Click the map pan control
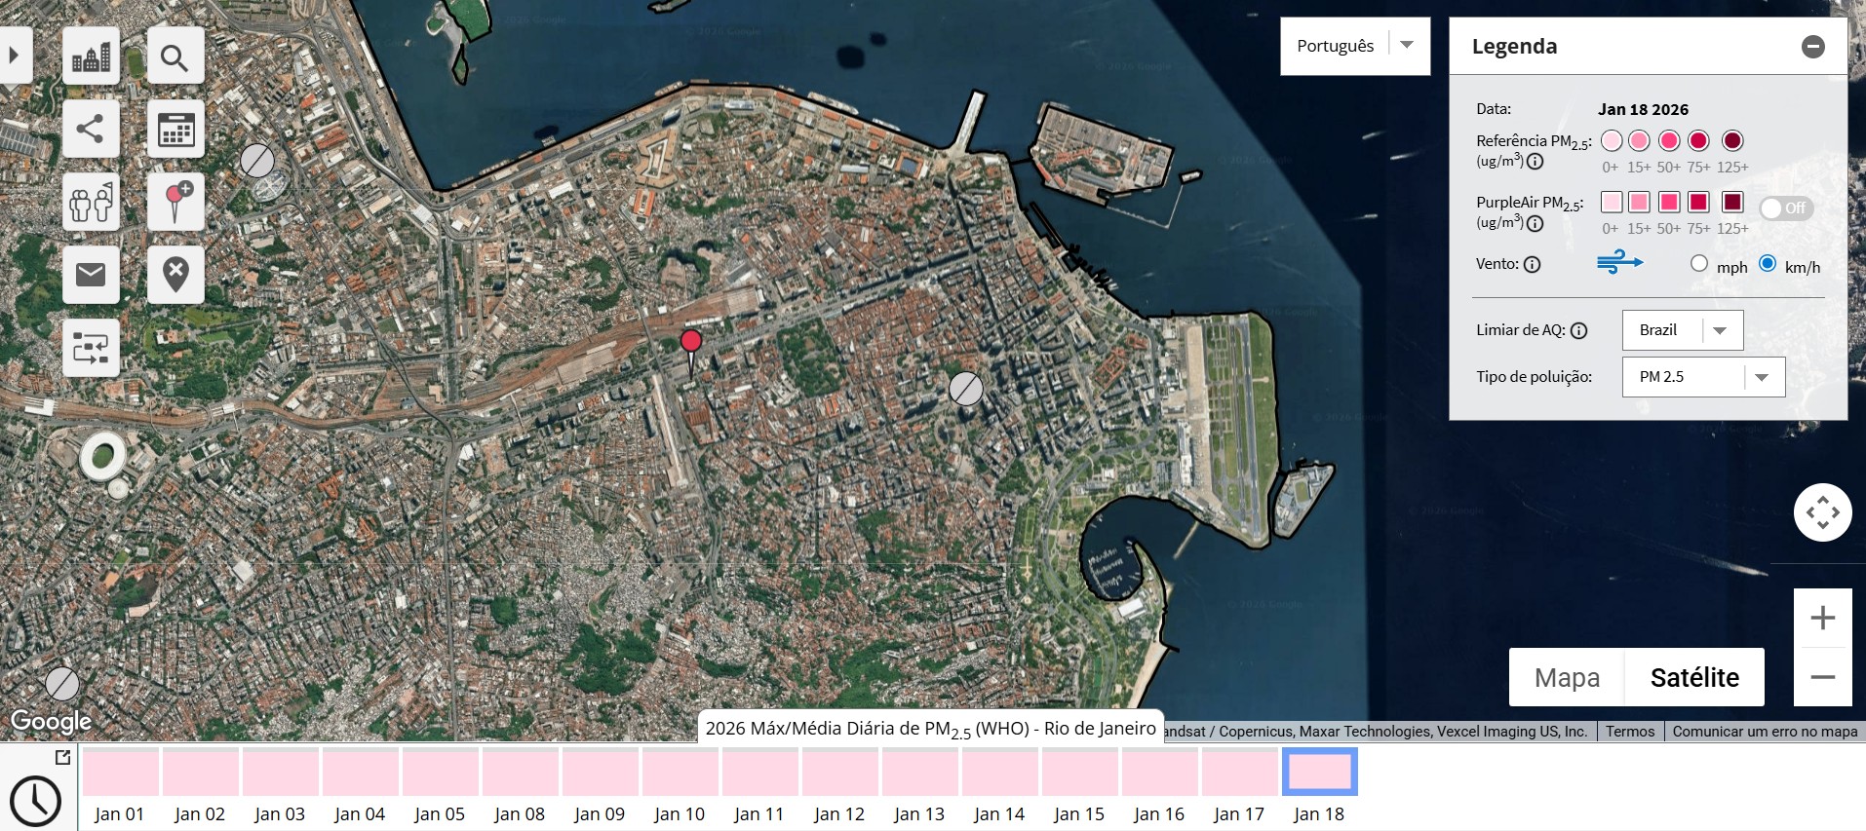The height and width of the screenshot is (831, 1866). [1823, 512]
